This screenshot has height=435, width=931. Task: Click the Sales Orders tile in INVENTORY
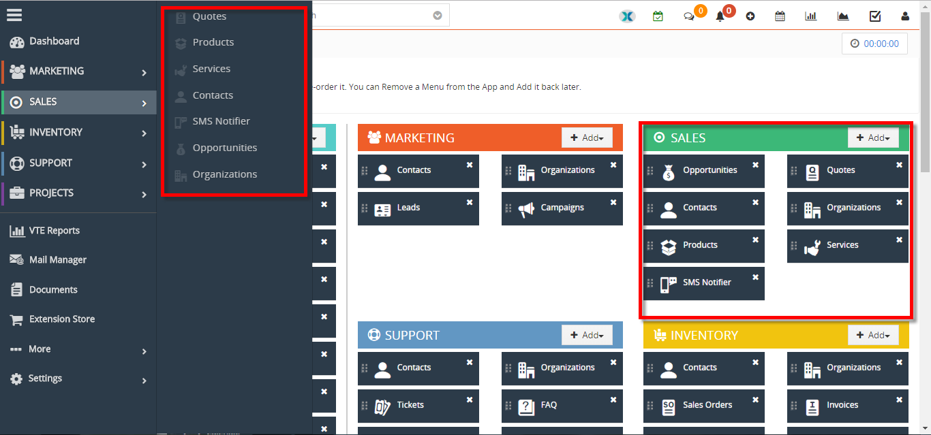(x=704, y=406)
